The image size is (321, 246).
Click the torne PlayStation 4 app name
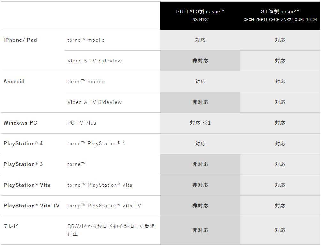pyautogui.click(x=96, y=143)
